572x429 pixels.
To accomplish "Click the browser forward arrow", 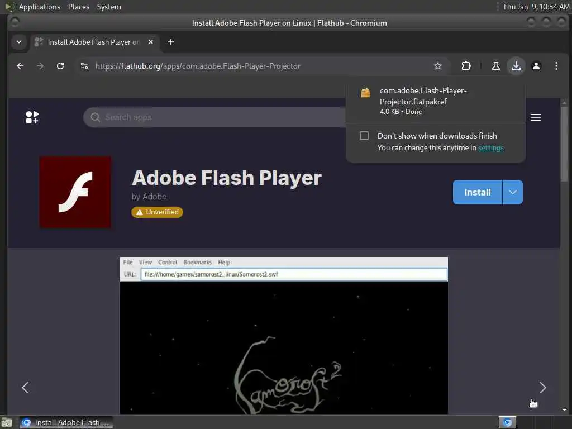I will 40,66.
